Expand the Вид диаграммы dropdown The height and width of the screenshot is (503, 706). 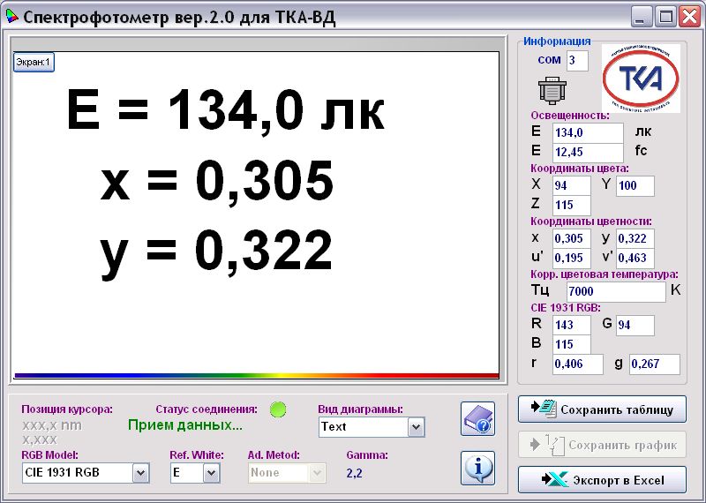pos(417,427)
